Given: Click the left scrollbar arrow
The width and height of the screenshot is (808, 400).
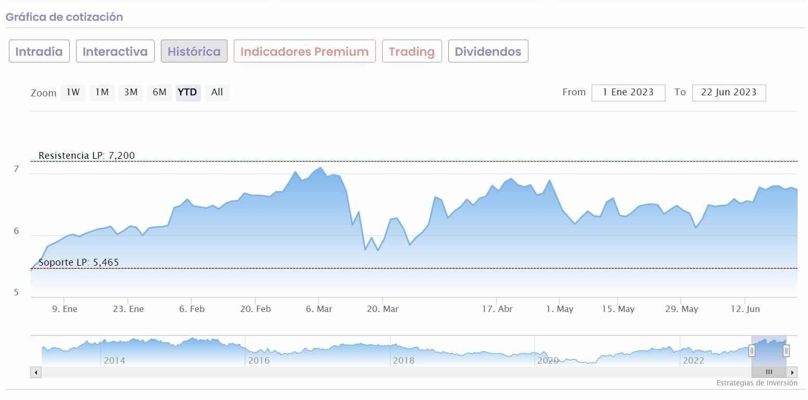Looking at the screenshot, I should (36, 372).
